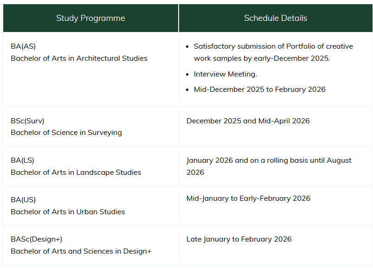Viewport: 373px width, 268px height.
Task: Click Mid-January to Early-February 2026 schedule
Action: (248, 198)
